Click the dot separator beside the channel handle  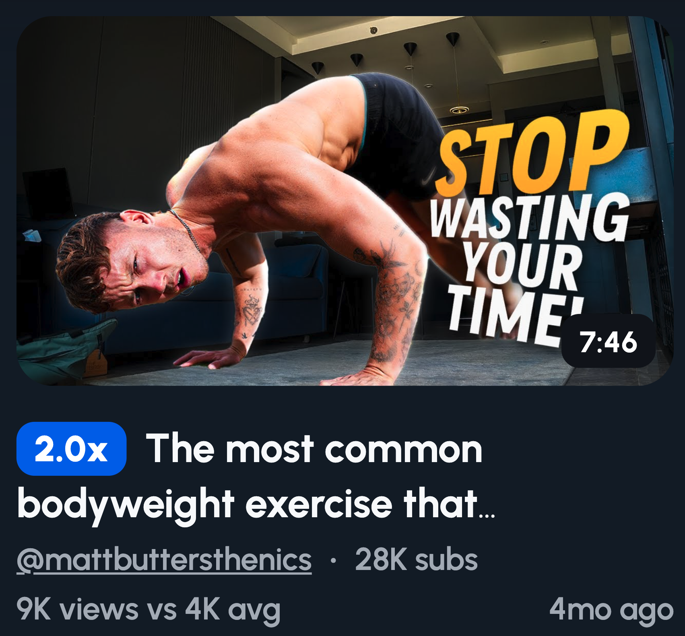coord(332,560)
